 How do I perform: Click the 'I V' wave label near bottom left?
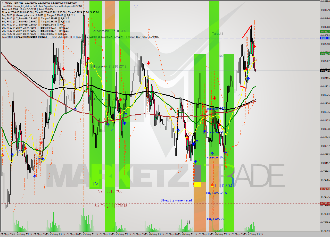(x=96, y=184)
